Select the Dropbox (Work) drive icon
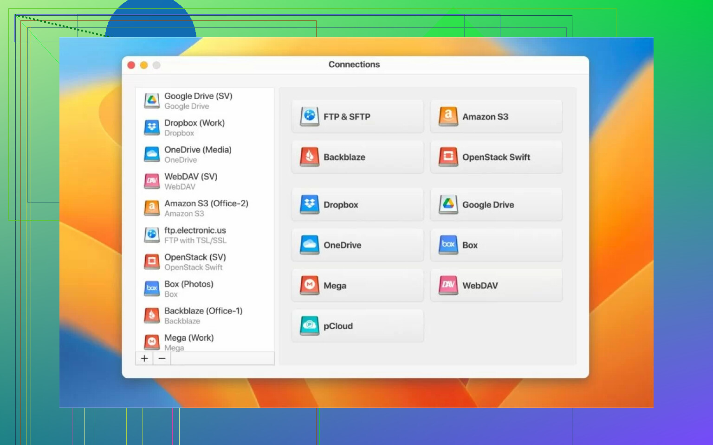The image size is (713, 445). coord(152,127)
